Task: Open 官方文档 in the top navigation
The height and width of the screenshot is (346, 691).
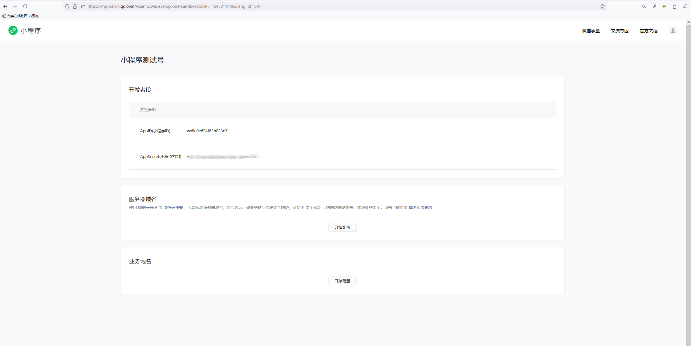Action: [648, 31]
